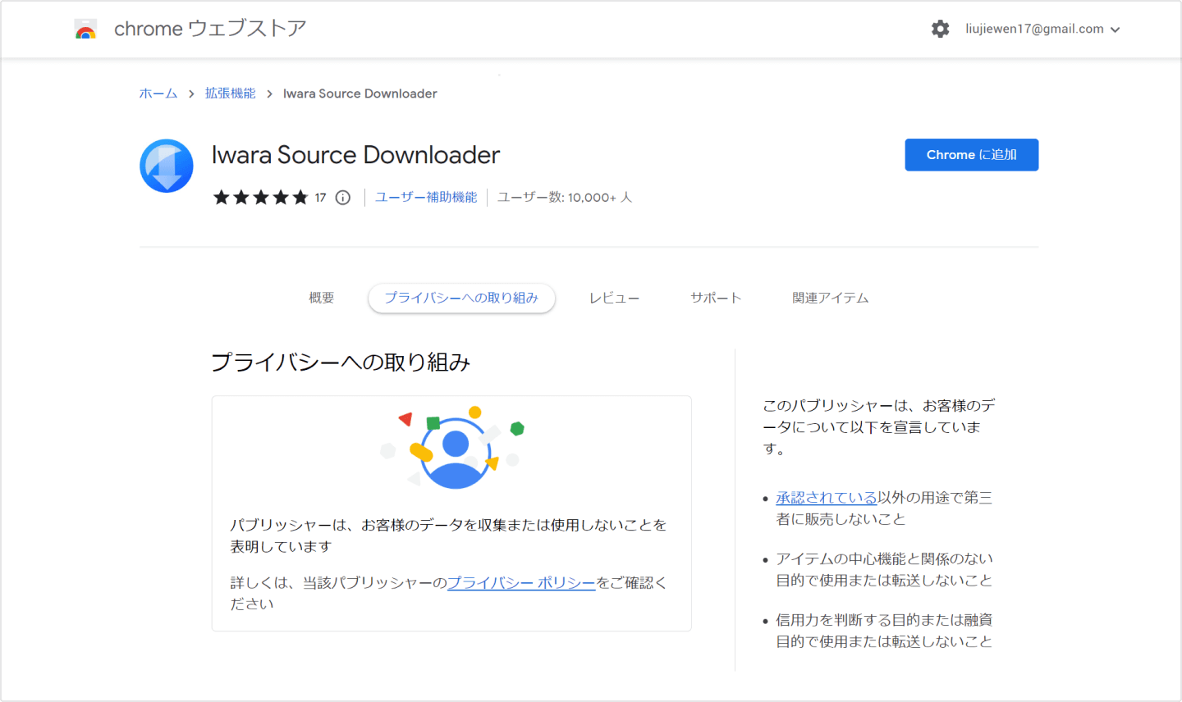The height and width of the screenshot is (702, 1182).
Task: Open the レビュー tab
Action: [614, 298]
